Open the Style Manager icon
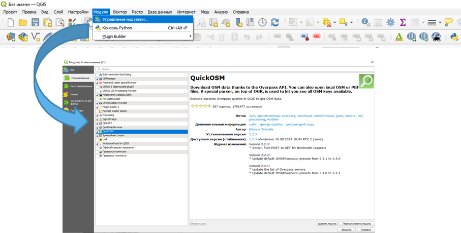 coord(72,22)
